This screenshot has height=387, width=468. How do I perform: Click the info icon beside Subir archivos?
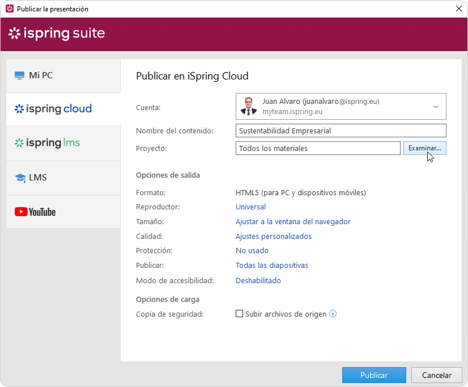pyautogui.click(x=333, y=314)
